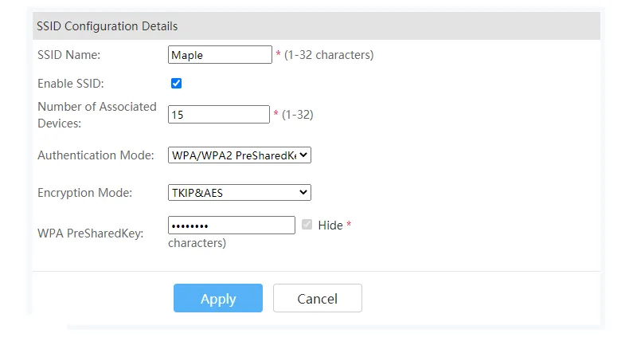Click the "Authentication Mode:" label
Screen dimensions: 633x357
click(96, 155)
